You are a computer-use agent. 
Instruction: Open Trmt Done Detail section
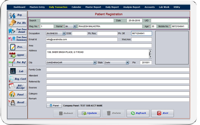click(x=17, y=31)
